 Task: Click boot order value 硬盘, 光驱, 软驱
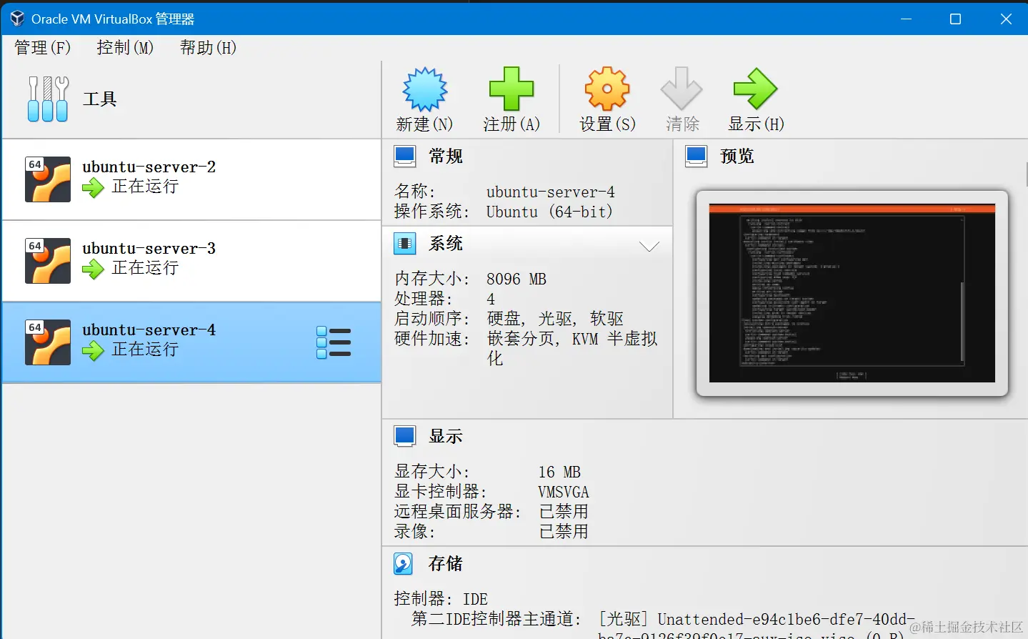[x=555, y=319]
